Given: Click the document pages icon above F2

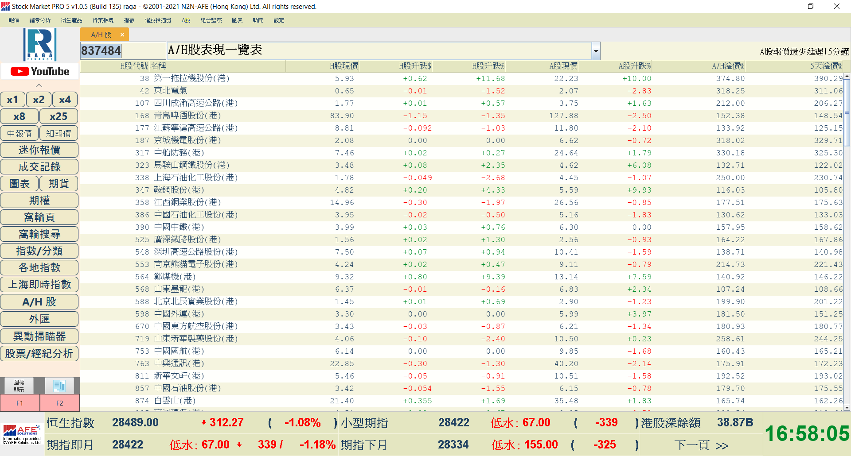Looking at the screenshot, I should click(59, 386).
